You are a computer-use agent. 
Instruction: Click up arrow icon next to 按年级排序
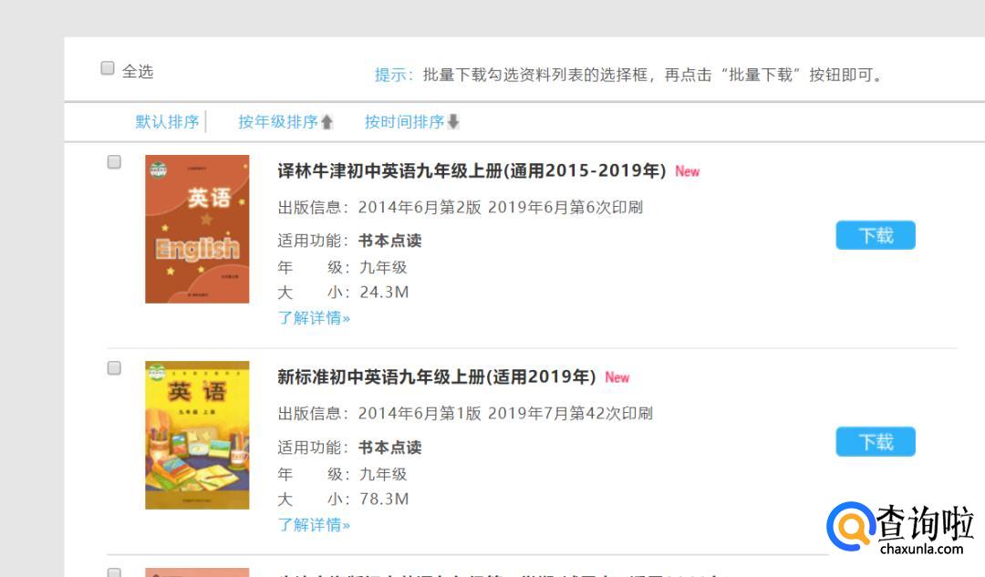327,122
